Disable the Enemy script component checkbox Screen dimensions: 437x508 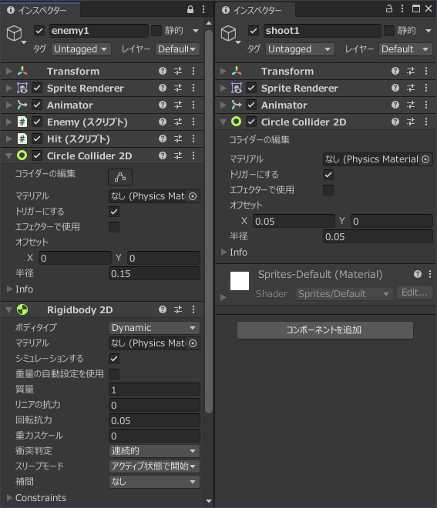point(37,122)
